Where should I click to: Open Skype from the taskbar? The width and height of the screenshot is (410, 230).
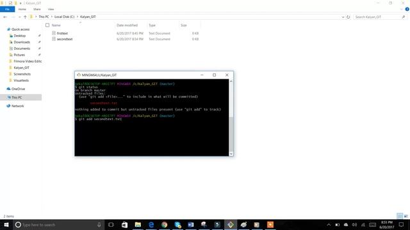click(x=177, y=224)
